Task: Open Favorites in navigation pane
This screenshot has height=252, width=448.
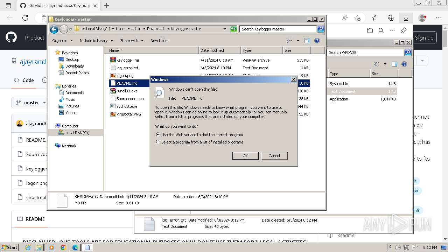Action: [x=70, y=53]
